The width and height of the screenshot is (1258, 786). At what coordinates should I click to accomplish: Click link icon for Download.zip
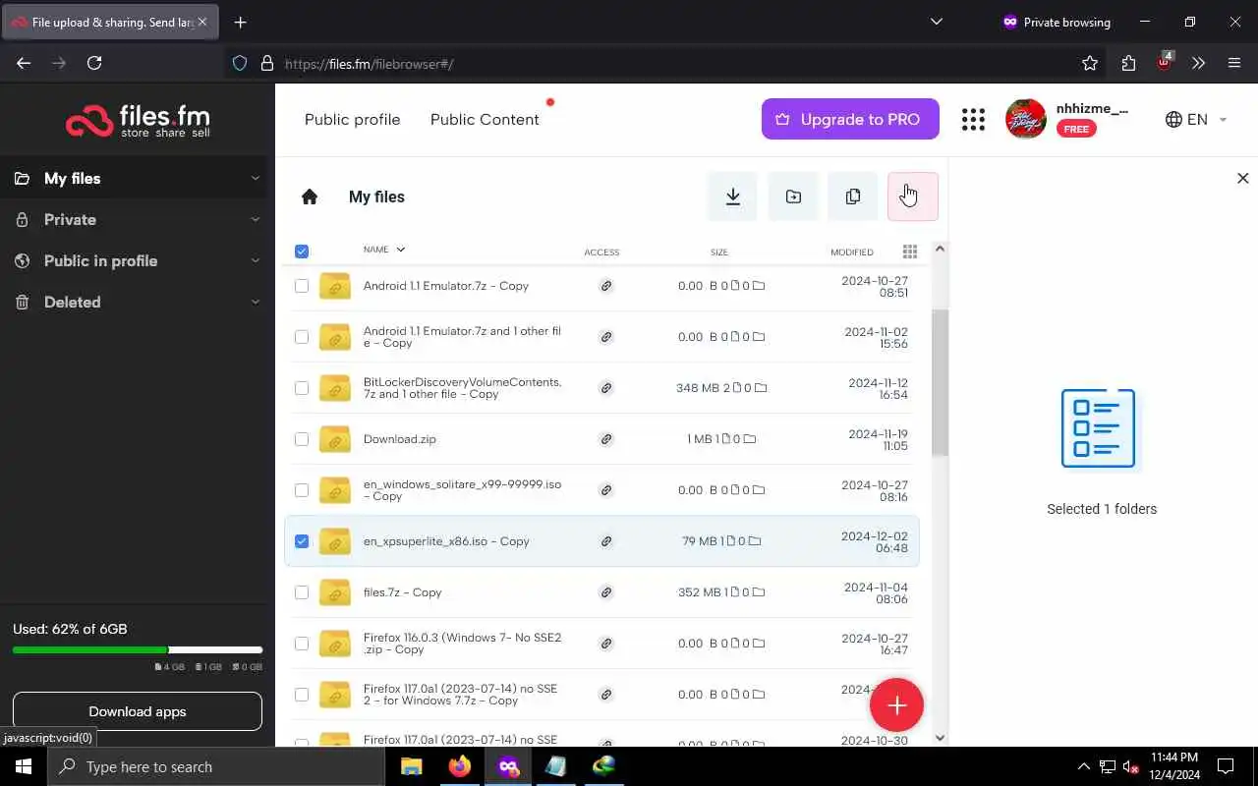pos(606,439)
